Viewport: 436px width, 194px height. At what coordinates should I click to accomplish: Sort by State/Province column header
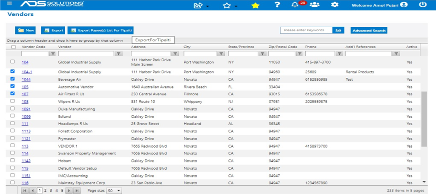coord(241,47)
